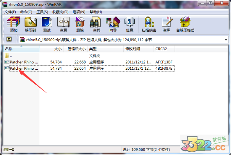The width and height of the screenshot is (231, 155).
Task: Click the key icon in status bar
Action: point(12,150)
